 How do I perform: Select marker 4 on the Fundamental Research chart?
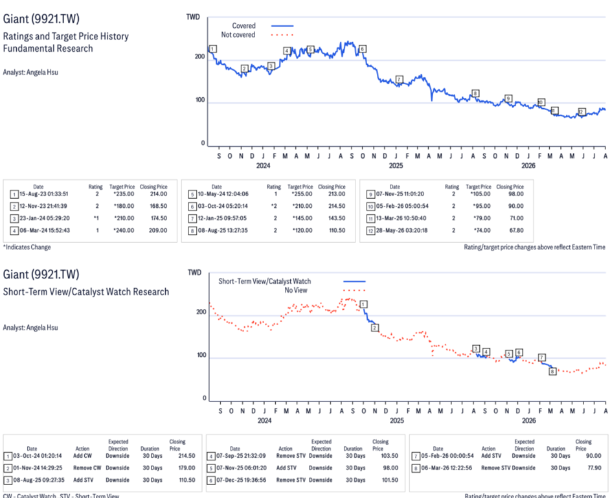click(x=287, y=51)
